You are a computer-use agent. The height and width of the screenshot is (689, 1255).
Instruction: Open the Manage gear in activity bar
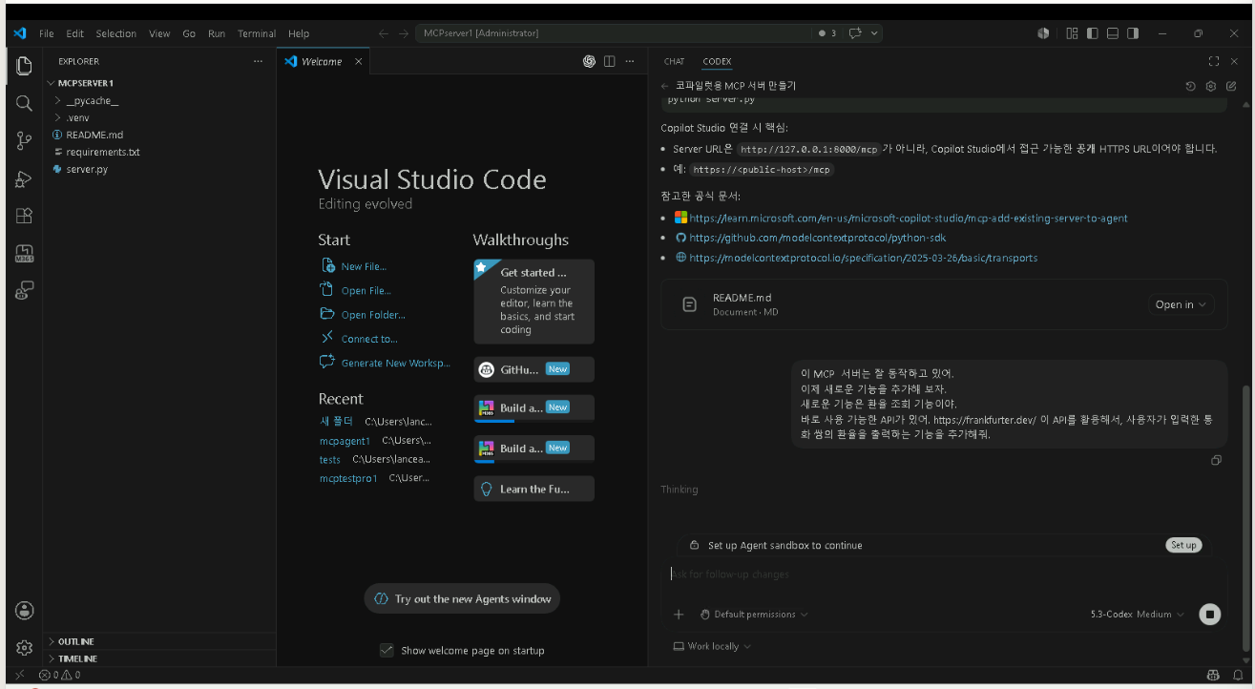pos(25,648)
